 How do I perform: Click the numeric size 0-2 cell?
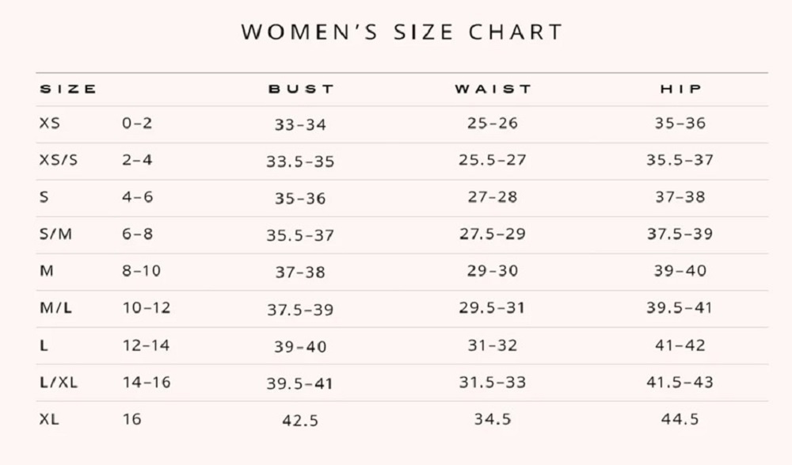tap(137, 124)
